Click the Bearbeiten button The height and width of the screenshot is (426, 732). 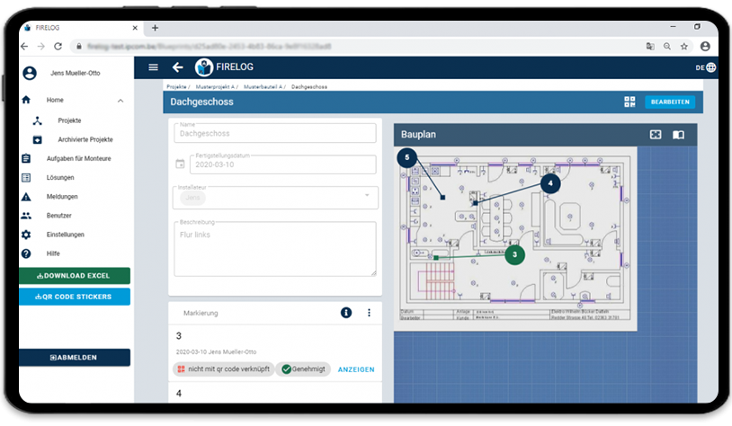click(x=670, y=102)
